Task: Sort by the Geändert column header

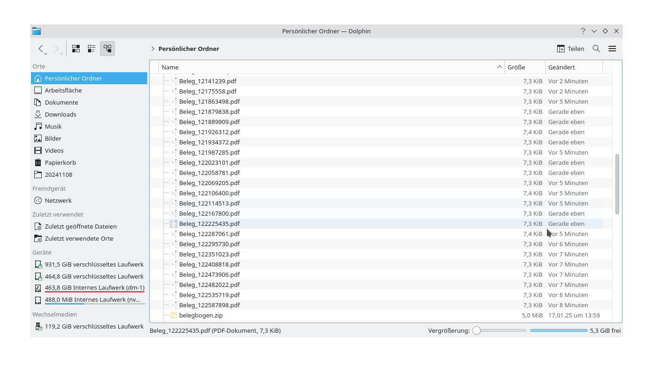Action: [573, 67]
